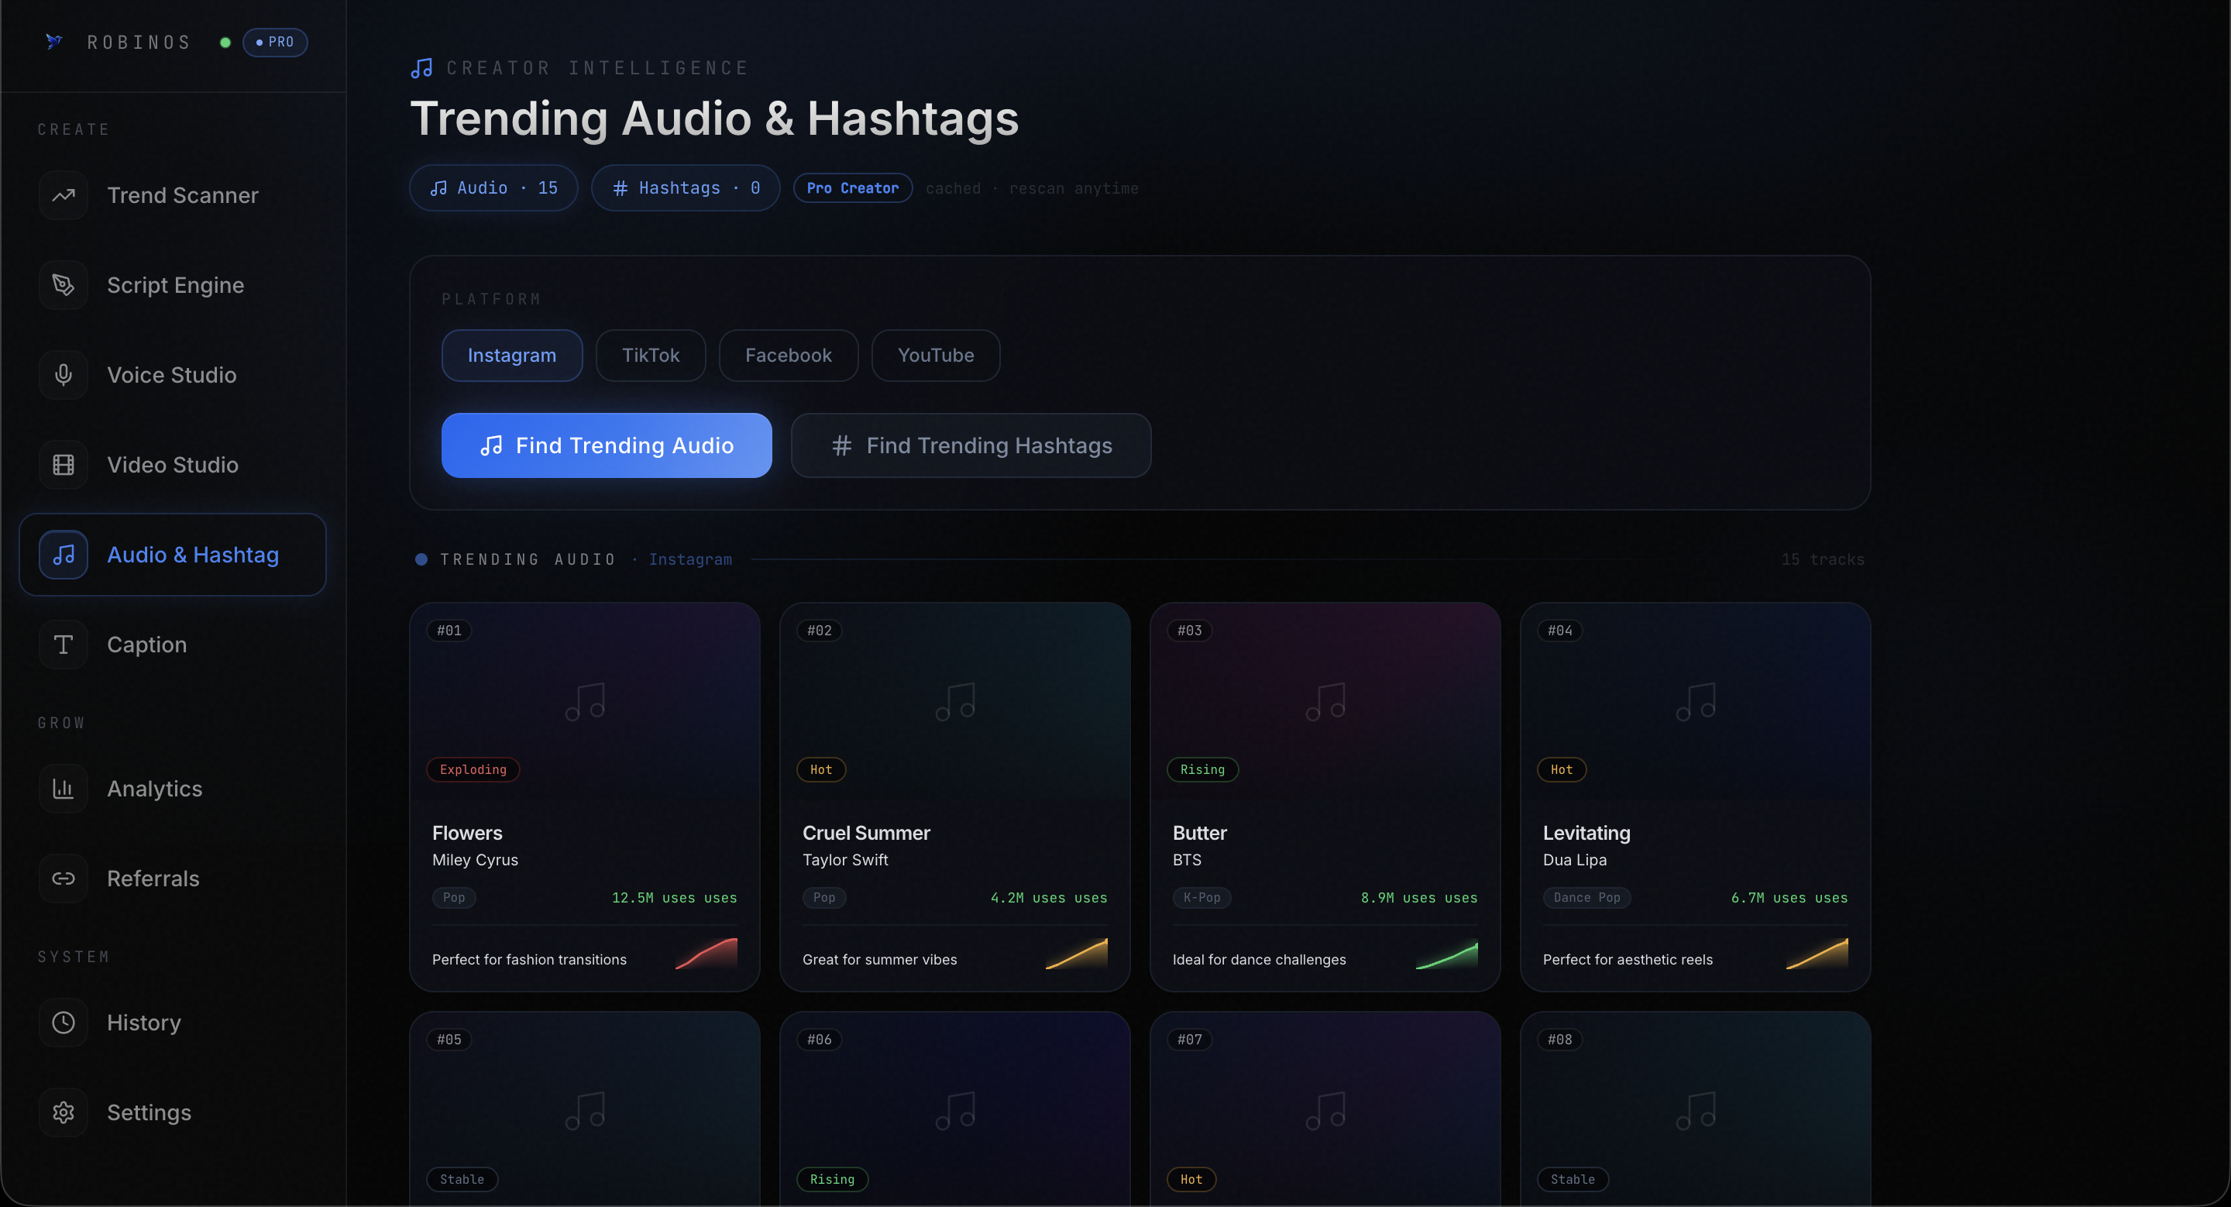Screen dimensions: 2231x1207
Task: Click the music note in Cruel Summer card
Action: (955, 702)
